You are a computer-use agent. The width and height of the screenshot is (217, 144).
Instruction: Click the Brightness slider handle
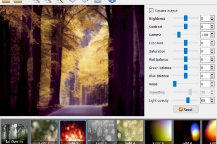(x=186, y=18)
